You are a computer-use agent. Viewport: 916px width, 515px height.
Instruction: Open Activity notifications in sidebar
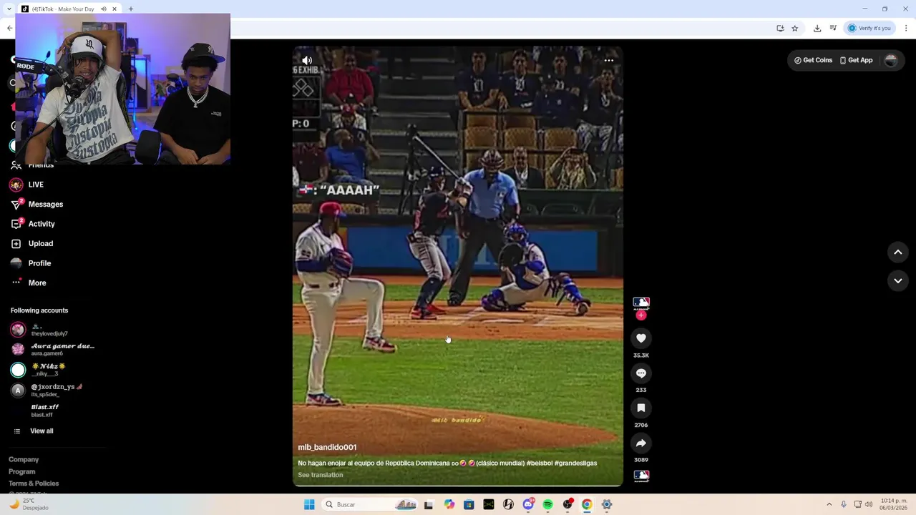pos(42,224)
